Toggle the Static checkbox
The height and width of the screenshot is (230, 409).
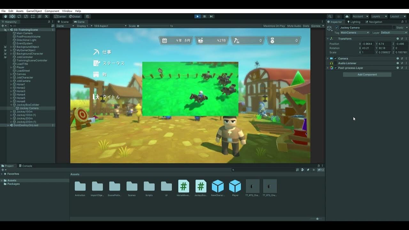(394, 27)
